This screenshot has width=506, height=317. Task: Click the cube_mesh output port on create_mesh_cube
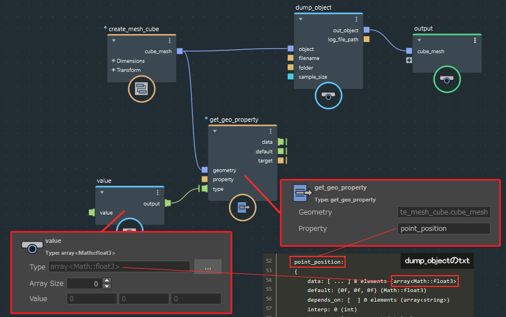coord(180,52)
